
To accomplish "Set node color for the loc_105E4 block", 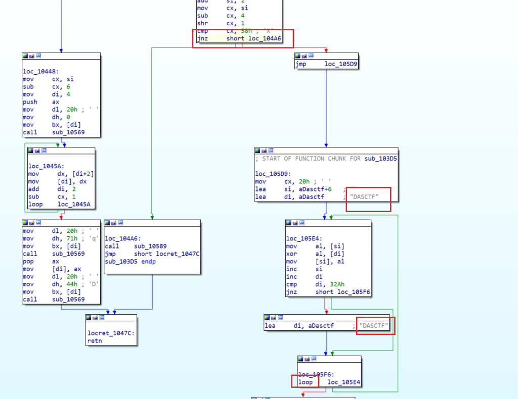I will pos(289,223).
